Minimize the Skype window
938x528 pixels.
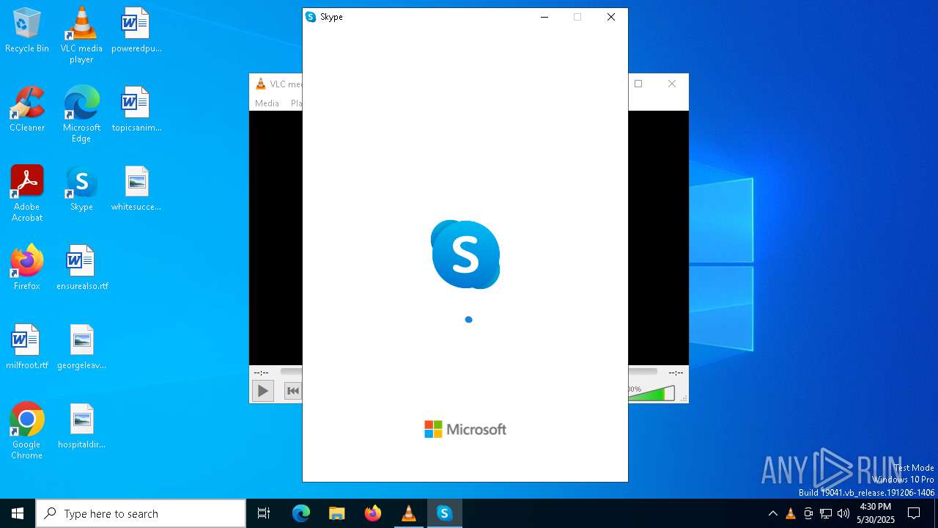tap(544, 17)
